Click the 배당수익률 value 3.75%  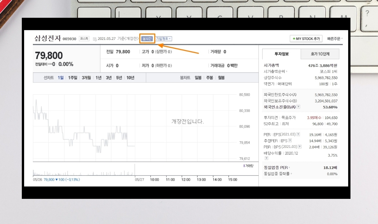tap(332, 155)
